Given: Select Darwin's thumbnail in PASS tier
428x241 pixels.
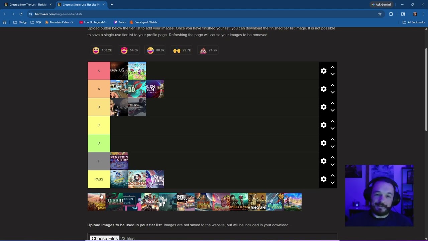Looking at the screenshot, I should (119, 179).
